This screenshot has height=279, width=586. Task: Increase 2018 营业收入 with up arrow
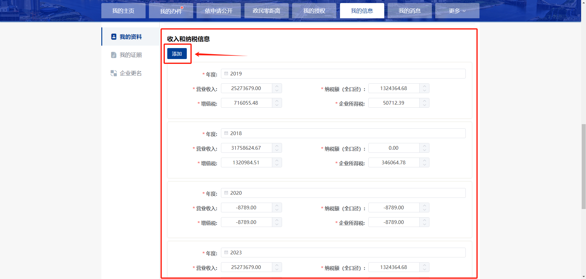(x=277, y=146)
